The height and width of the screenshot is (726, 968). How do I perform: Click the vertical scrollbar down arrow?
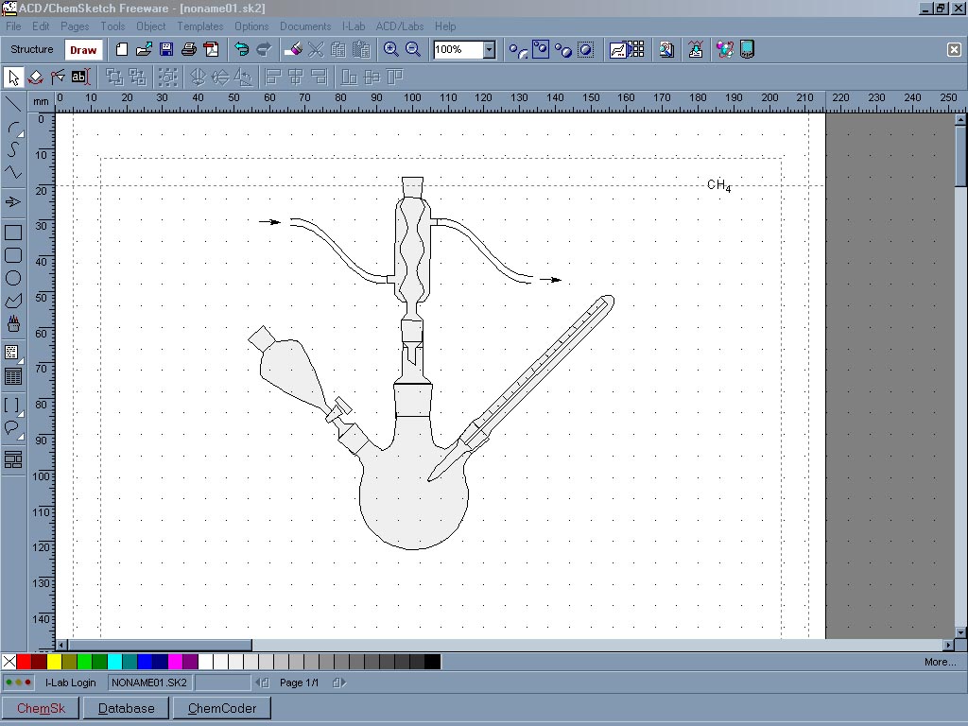pyautogui.click(x=960, y=632)
